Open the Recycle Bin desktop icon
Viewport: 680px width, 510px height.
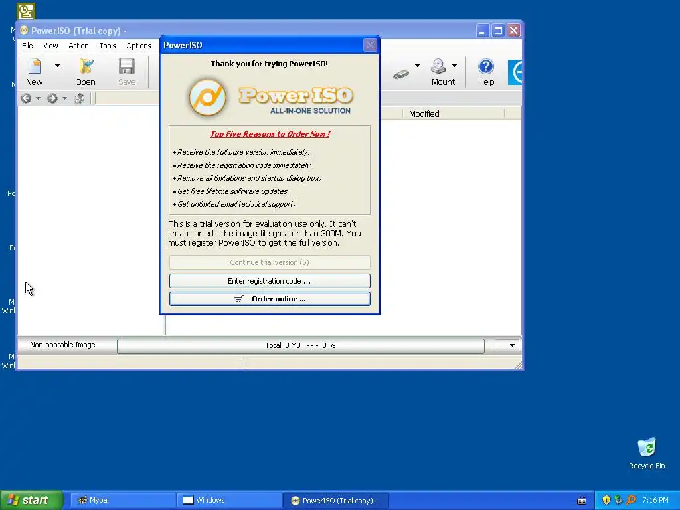(x=647, y=453)
